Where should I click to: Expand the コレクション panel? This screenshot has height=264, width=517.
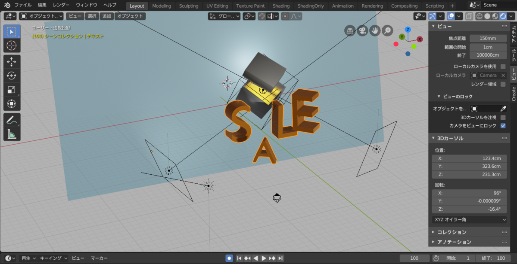point(469,232)
